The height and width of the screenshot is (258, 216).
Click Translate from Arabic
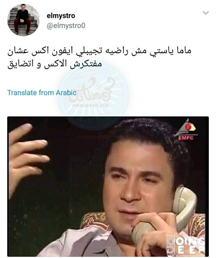point(42,93)
